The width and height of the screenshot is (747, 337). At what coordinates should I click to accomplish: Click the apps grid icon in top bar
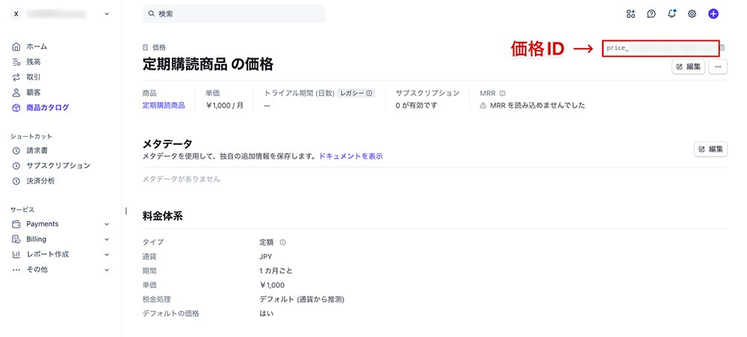coord(630,13)
